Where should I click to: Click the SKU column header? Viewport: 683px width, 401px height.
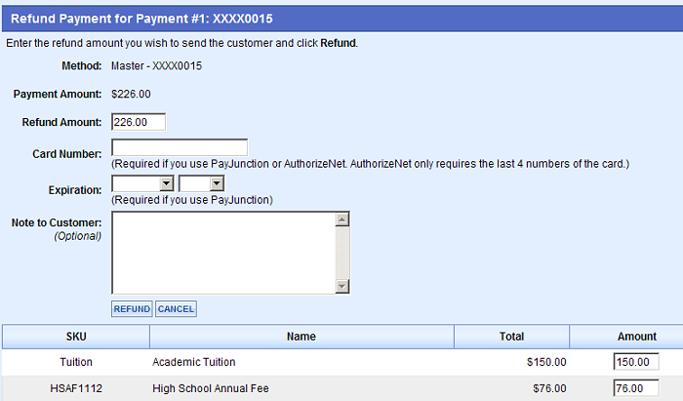point(75,337)
